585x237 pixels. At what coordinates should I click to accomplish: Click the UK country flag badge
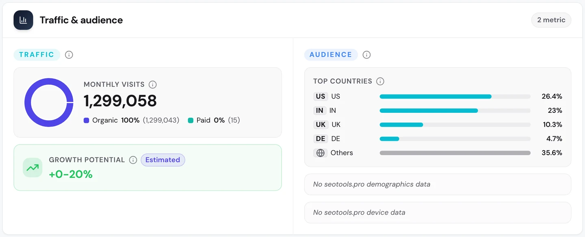click(x=321, y=125)
